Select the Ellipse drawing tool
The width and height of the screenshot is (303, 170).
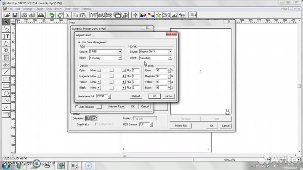point(6,93)
